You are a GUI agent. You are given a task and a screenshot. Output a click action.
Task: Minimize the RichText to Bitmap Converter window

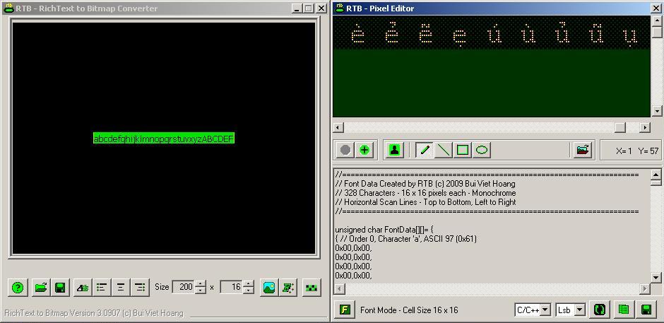pos(297,8)
